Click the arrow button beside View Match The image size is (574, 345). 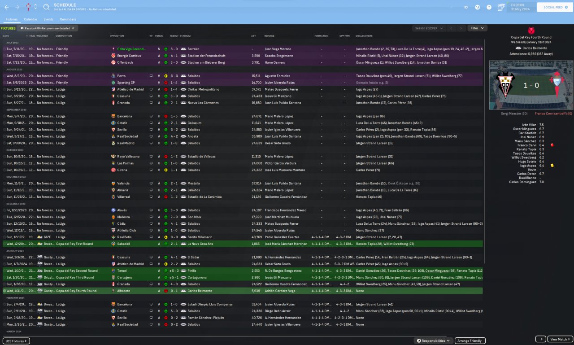click(x=541, y=339)
